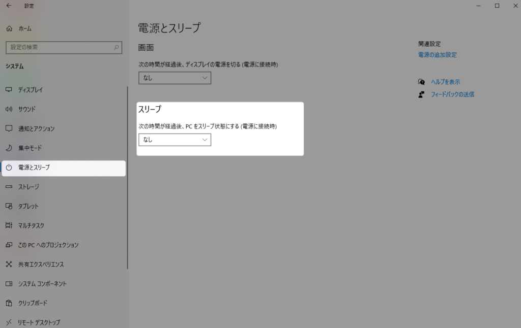Viewport: 521px width, 328px height.
Task: Open この PC へのプロジェクション page
Action: 48,245
